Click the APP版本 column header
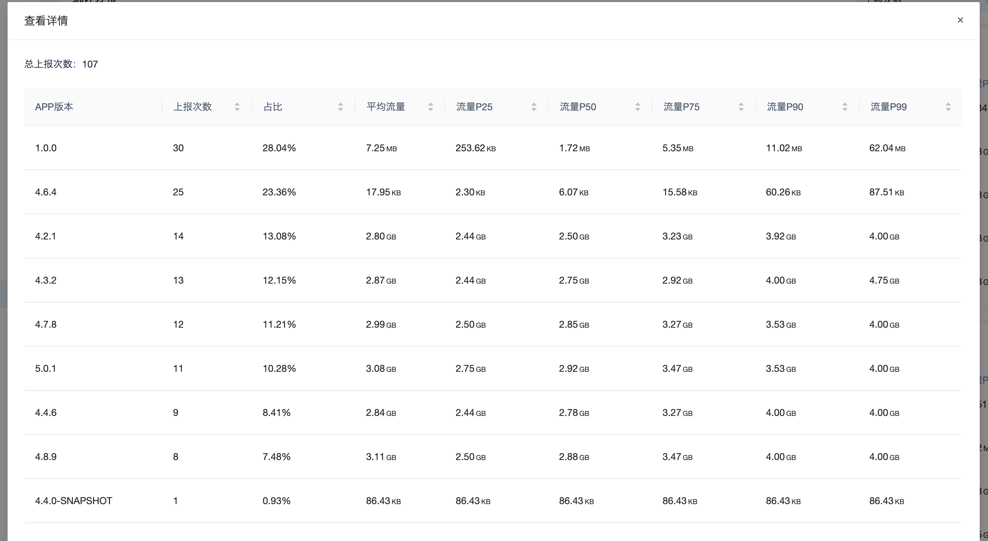 coord(54,107)
